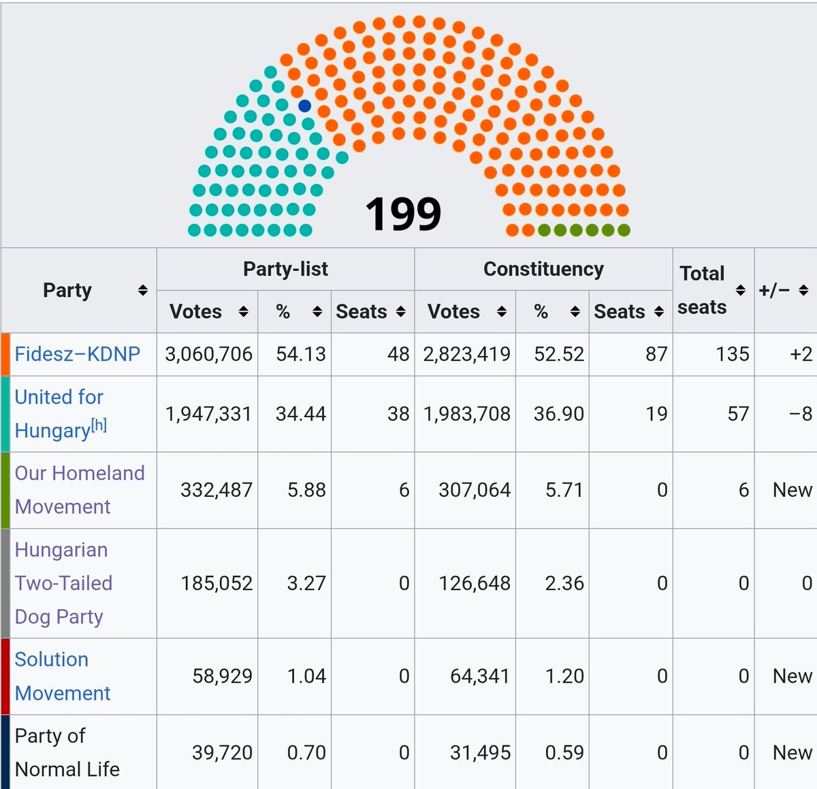Select Fidesz total seats 135
This screenshot has width=817, height=789.
pos(733,354)
